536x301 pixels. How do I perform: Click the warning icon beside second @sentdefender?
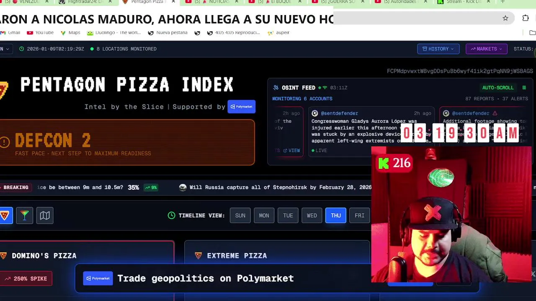coord(495,113)
